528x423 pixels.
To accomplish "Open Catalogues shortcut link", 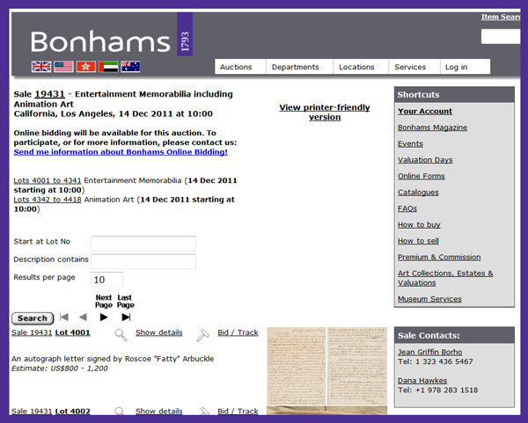I will pyautogui.click(x=418, y=192).
